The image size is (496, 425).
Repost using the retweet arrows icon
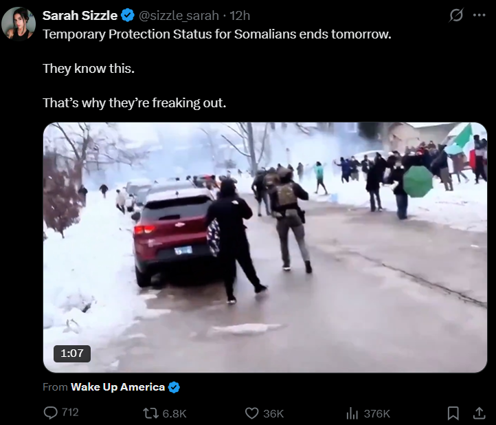(150, 413)
